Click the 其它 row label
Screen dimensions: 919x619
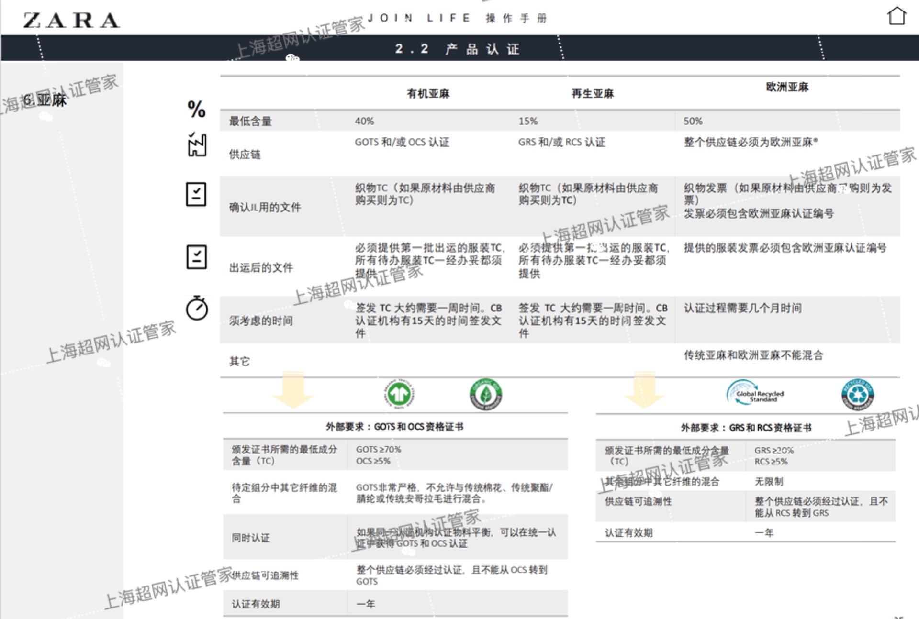pyautogui.click(x=239, y=361)
